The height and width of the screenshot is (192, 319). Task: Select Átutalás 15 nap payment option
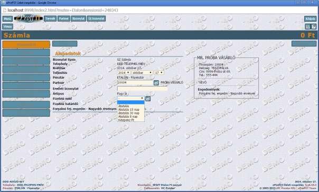coord(129,110)
